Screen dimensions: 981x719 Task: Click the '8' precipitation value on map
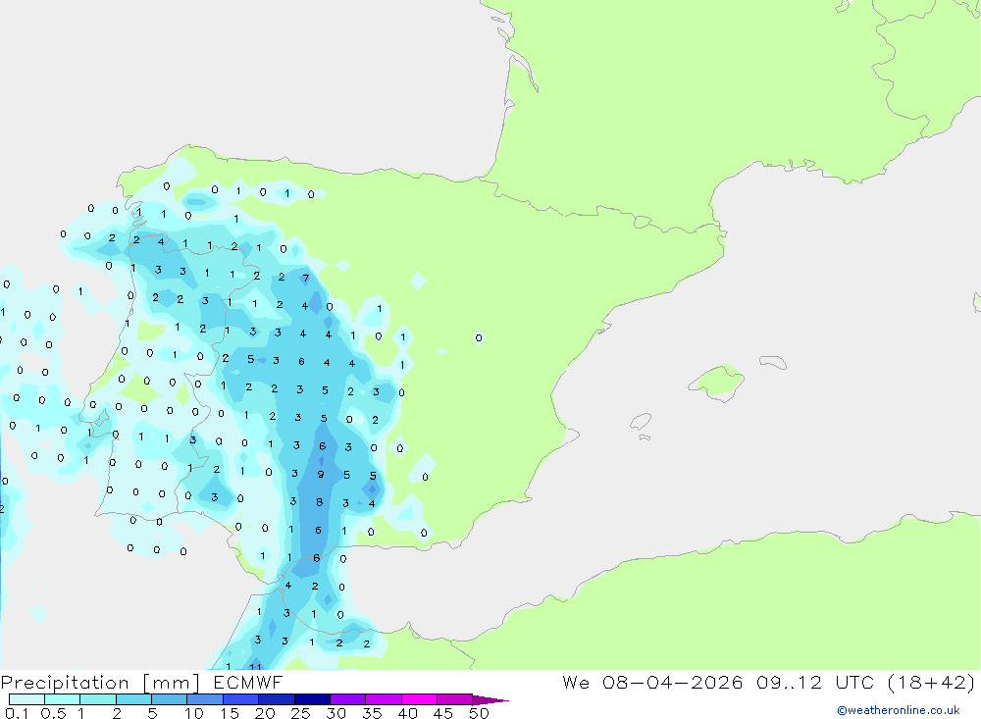(x=320, y=502)
